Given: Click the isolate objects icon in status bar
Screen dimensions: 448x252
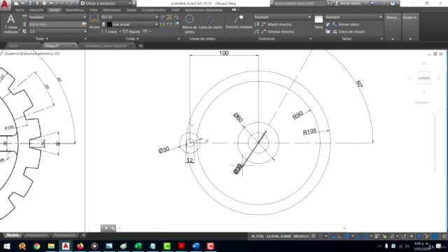Looking at the screenshot, I should [x=427, y=237].
